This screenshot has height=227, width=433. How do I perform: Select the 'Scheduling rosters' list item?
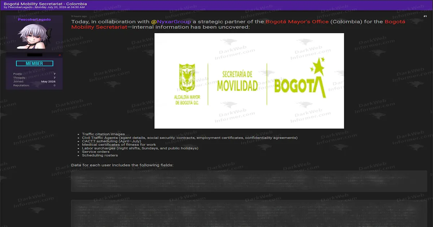(100, 155)
